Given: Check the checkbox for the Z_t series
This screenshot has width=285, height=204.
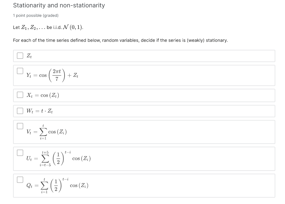Looking at the screenshot, I should point(20,56).
